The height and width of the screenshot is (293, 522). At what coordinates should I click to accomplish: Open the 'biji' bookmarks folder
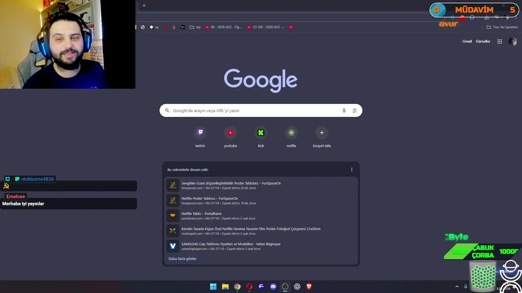[x=195, y=27]
